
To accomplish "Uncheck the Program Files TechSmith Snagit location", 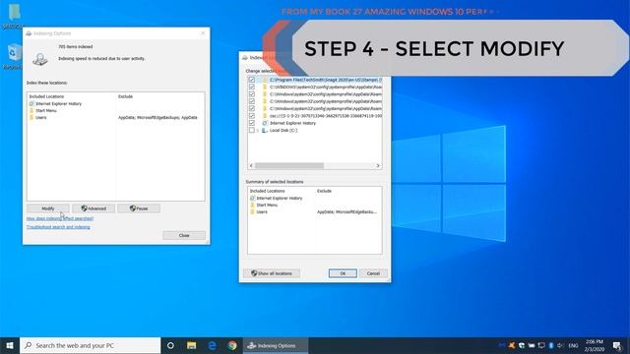I will (252, 80).
